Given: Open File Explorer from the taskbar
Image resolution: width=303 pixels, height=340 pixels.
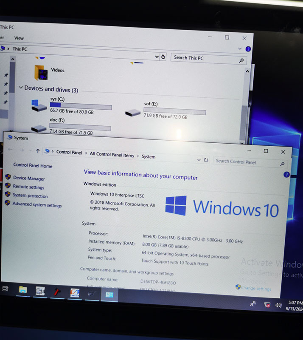Looking at the screenshot, I should coord(23,290).
